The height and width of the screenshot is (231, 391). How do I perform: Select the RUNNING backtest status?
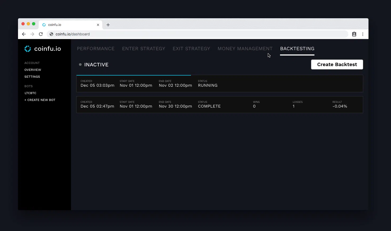(x=208, y=85)
